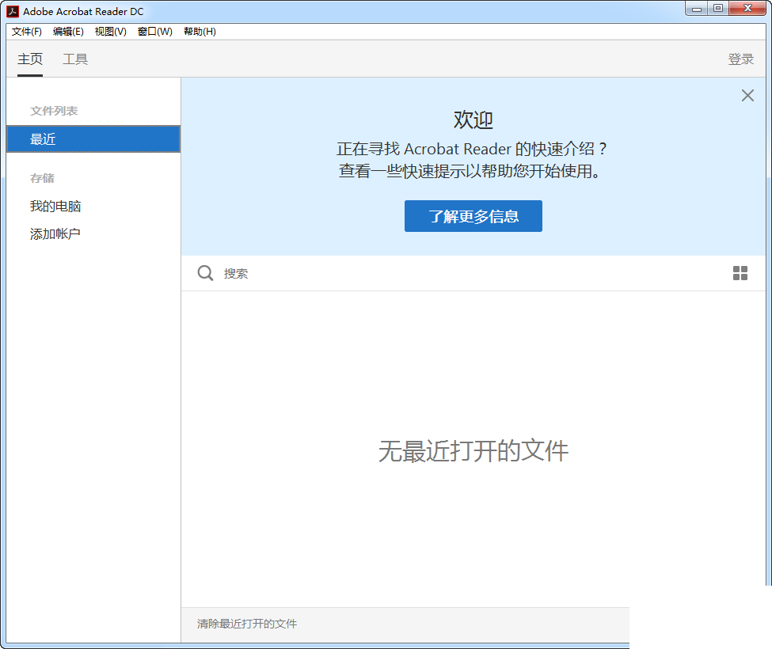Maximize the Acrobat Reader window

coord(718,9)
